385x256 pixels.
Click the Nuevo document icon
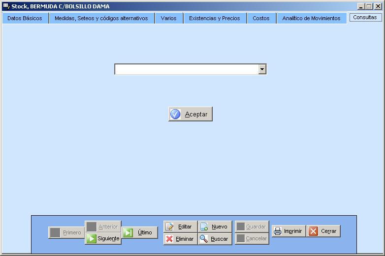coord(204,227)
